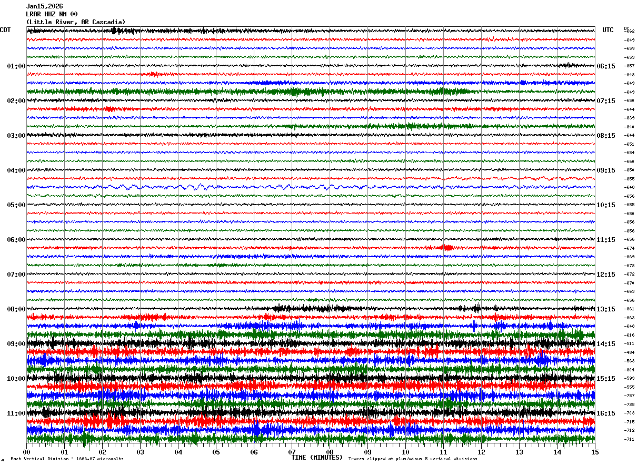Click the 07:15 UTC time label

pos(606,101)
